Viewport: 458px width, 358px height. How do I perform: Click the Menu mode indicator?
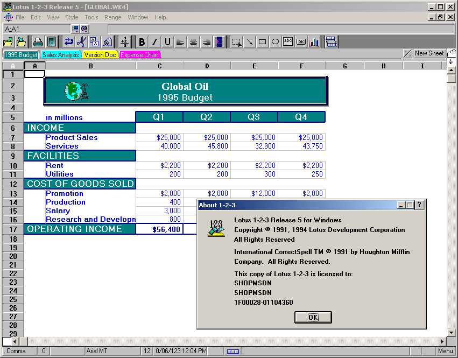(x=446, y=351)
